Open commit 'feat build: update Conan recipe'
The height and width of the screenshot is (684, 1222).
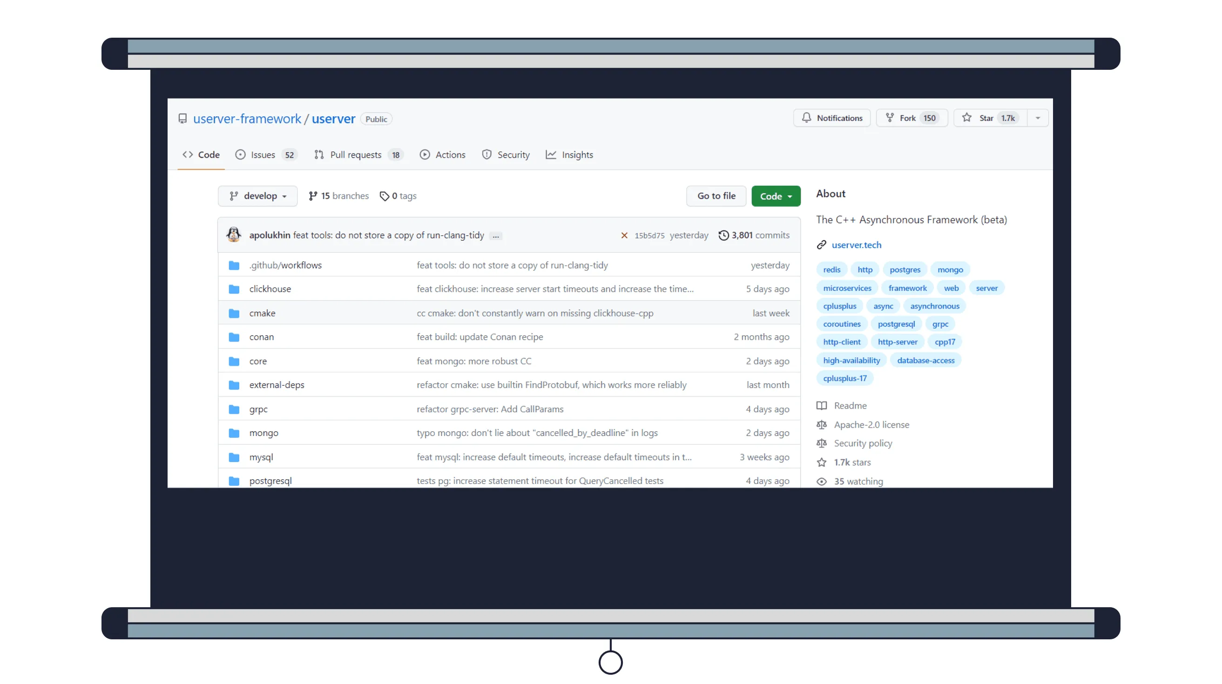(x=480, y=336)
